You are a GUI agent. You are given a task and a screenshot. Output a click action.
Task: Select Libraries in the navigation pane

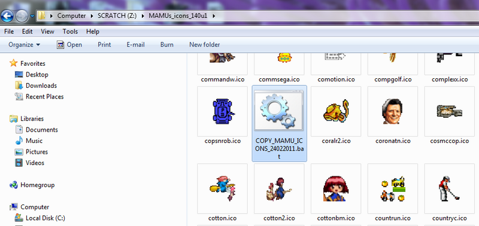click(26, 118)
